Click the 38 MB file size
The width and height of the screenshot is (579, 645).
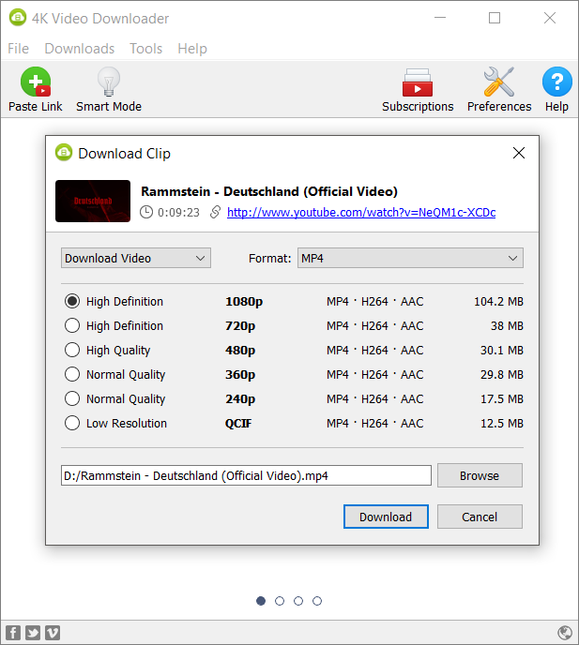tap(507, 326)
